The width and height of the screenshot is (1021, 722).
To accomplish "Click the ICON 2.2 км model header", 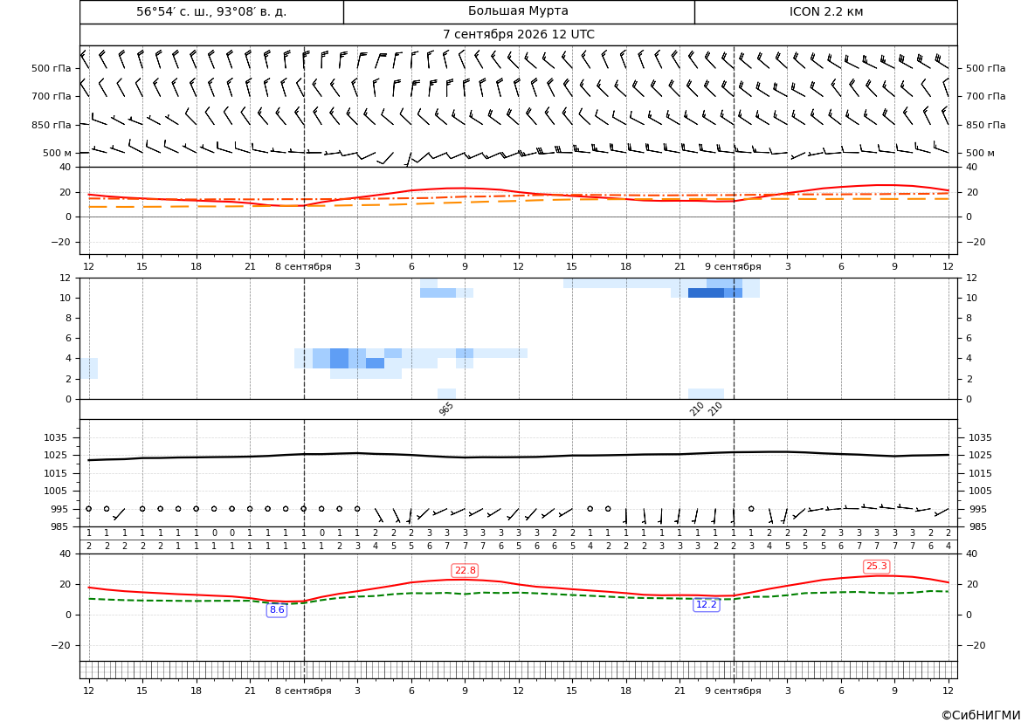I will point(825,11).
